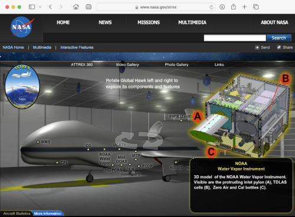
Task: Open the More Information tab
Action: (x=48, y=213)
